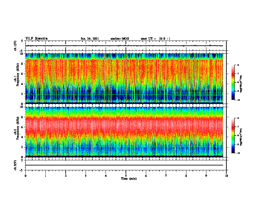Click time-axis tick label "10"
Viewport: 255px width, 197px height.
click(x=226, y=176)
